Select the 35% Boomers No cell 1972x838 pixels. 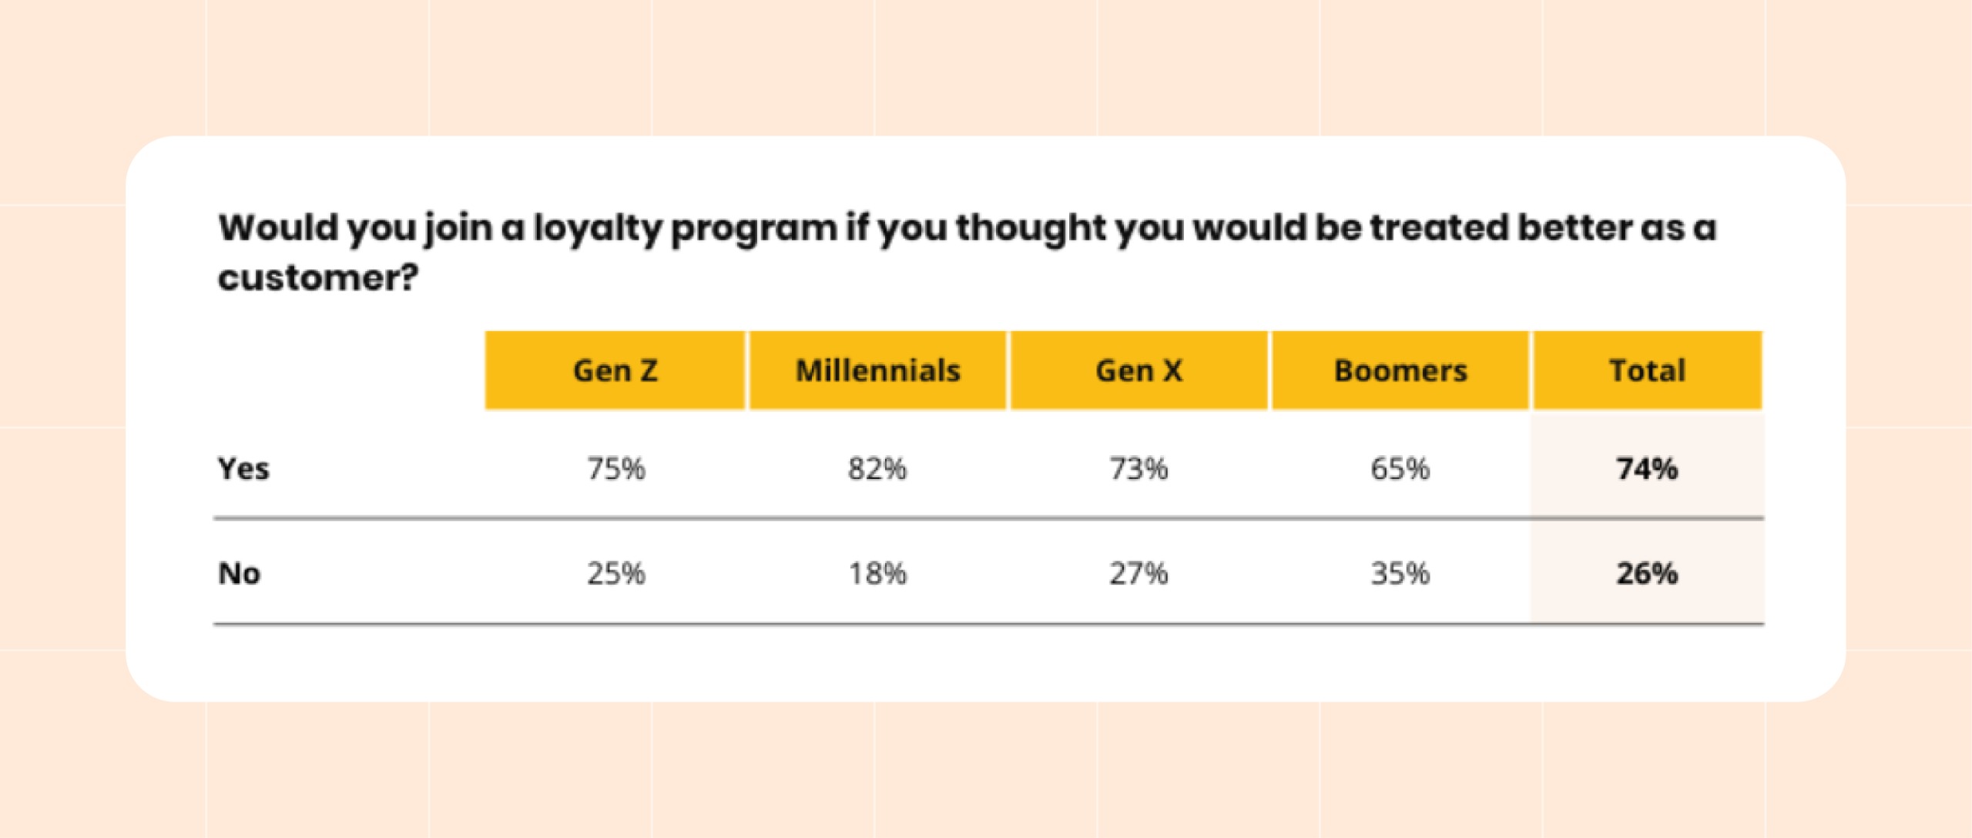pyautogui.click(x=1400, y=574)
